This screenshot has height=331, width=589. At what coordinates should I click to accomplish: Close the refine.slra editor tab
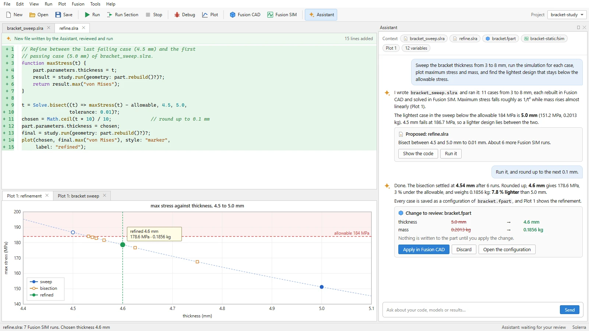click(x=84, y=28)
